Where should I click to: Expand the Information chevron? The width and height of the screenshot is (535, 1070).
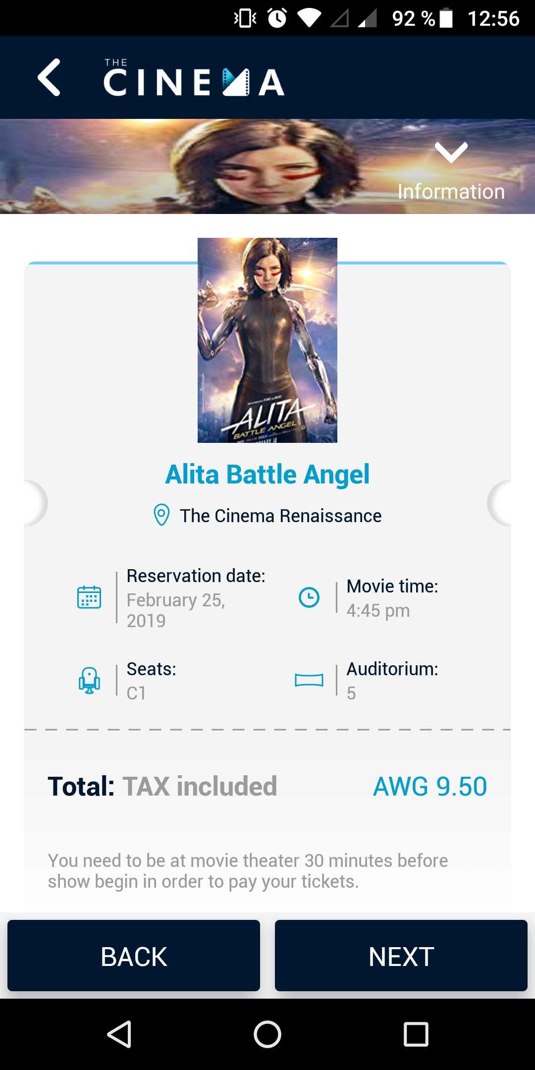[451, 152]
